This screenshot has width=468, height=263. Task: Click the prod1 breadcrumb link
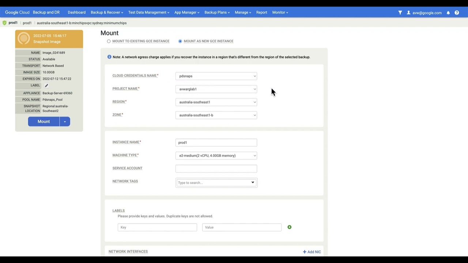pos(27,23)
